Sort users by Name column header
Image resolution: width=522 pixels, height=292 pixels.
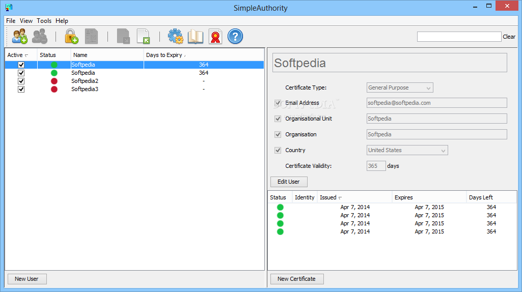[107, 55]
